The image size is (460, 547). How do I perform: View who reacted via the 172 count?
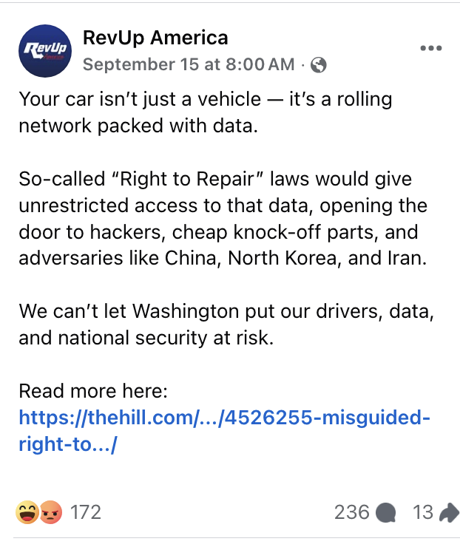click(x=86, y=512)
